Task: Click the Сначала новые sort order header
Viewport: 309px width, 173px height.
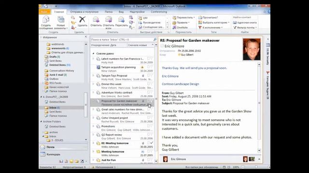Action: [x=140, y=45]
